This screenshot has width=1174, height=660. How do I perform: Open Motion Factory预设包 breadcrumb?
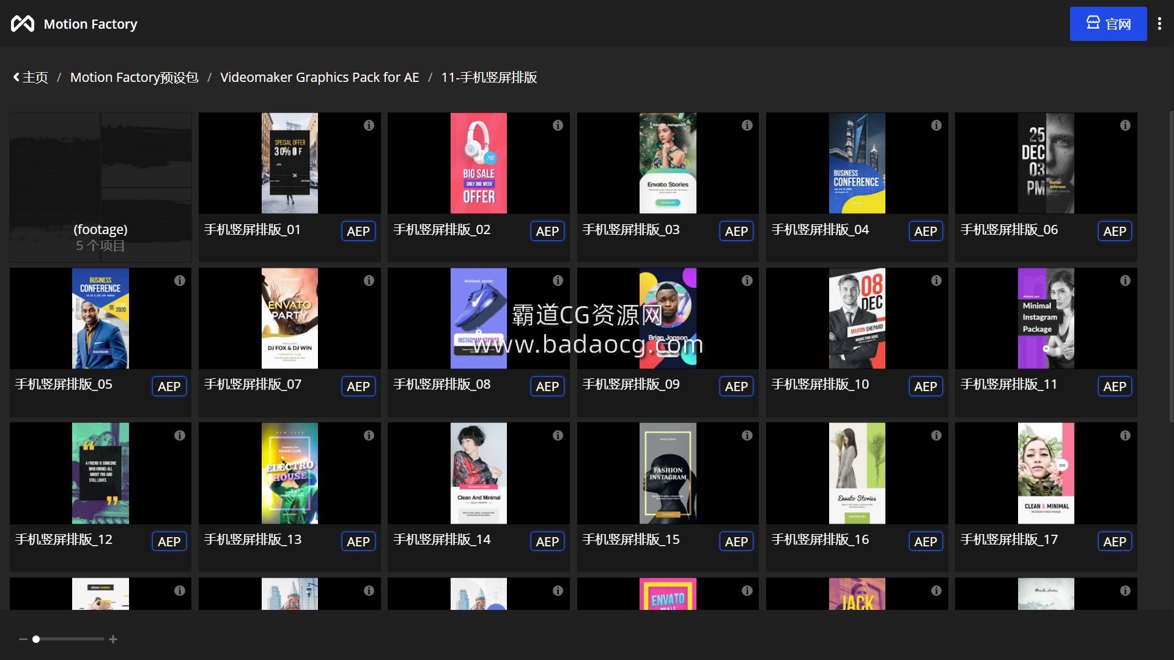(134, 78)
